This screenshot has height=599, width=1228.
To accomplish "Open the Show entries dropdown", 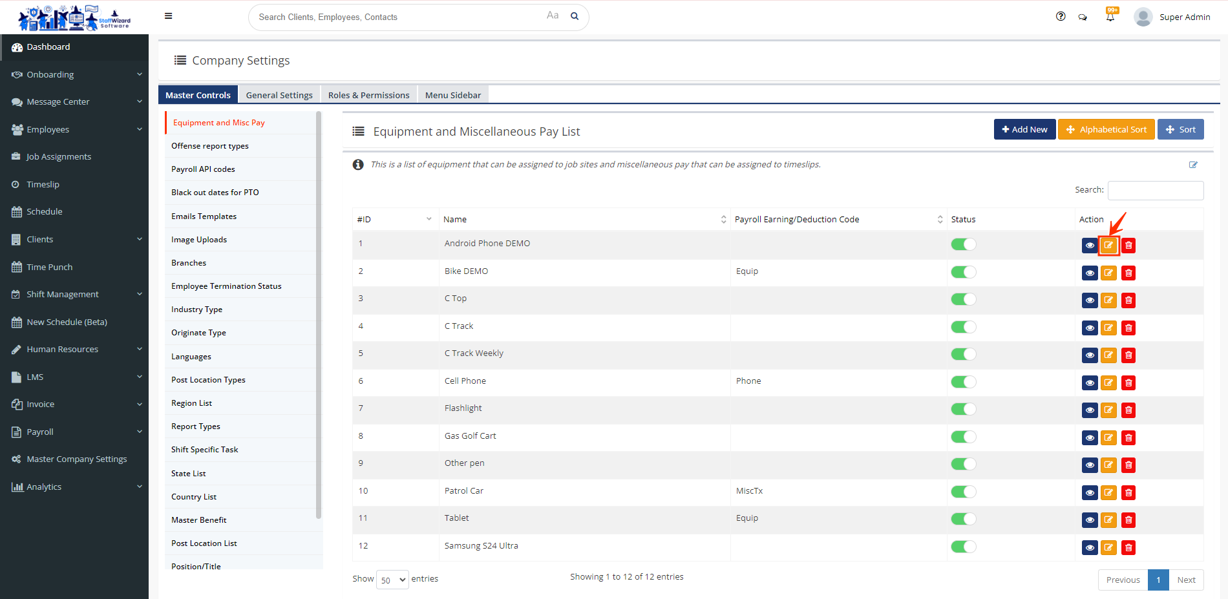I will (392, 580).
